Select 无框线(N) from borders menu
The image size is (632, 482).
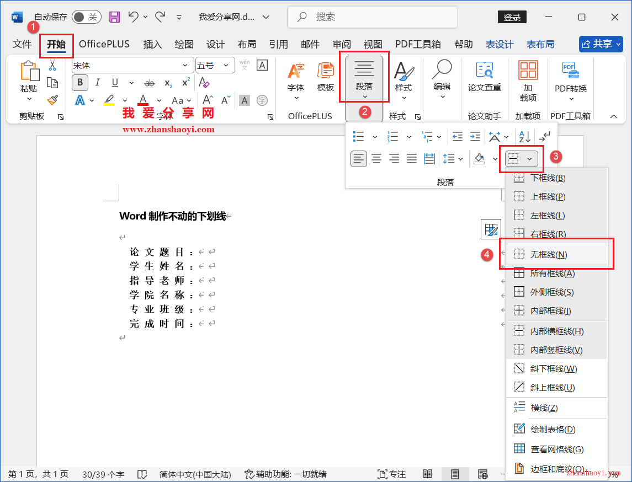[556, 254]
